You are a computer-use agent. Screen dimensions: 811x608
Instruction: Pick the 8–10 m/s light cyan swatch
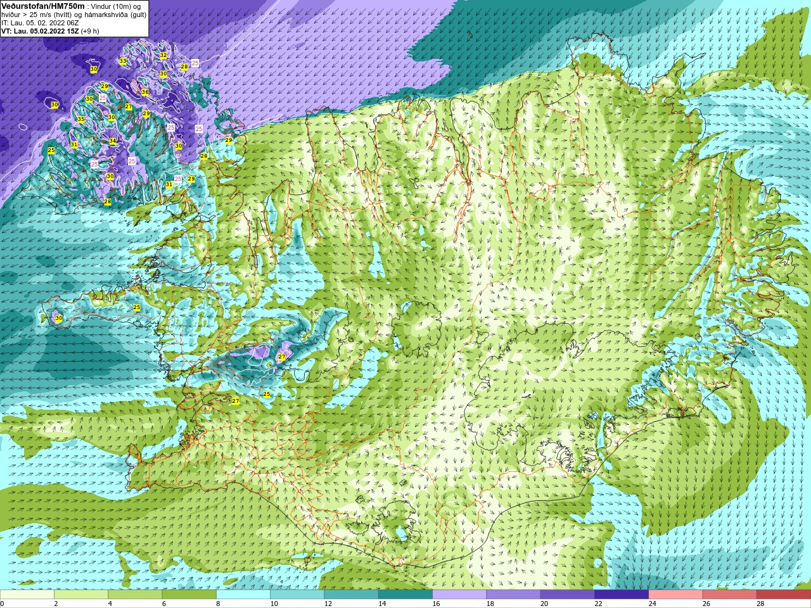[x=243, y=595]
